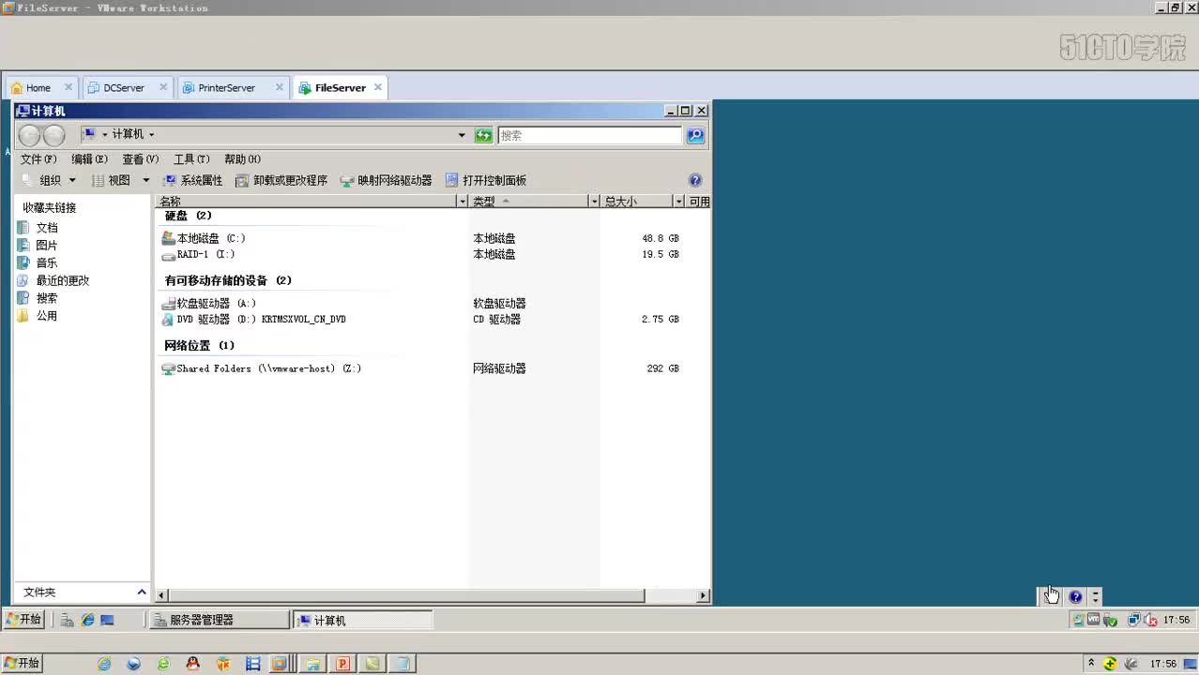Image resolution: width=1199 pixels, height=675 pixels.
Task: Open 总大小 column header dropdown arrow
Action: tap(678, 202)
